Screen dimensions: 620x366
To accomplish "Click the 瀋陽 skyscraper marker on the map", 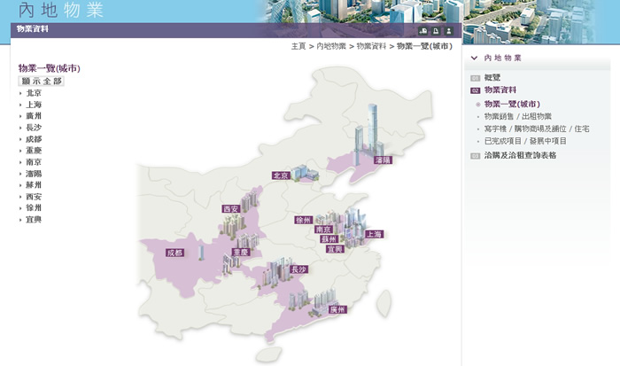I will click(384, 160).
